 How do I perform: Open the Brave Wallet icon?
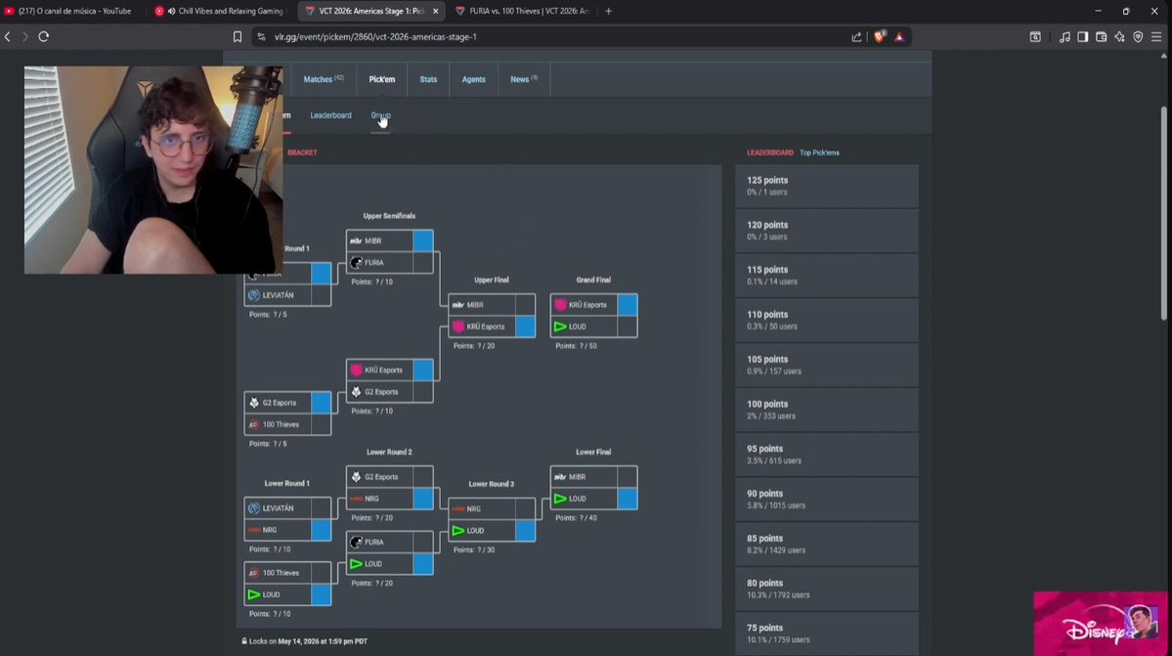1101,36
